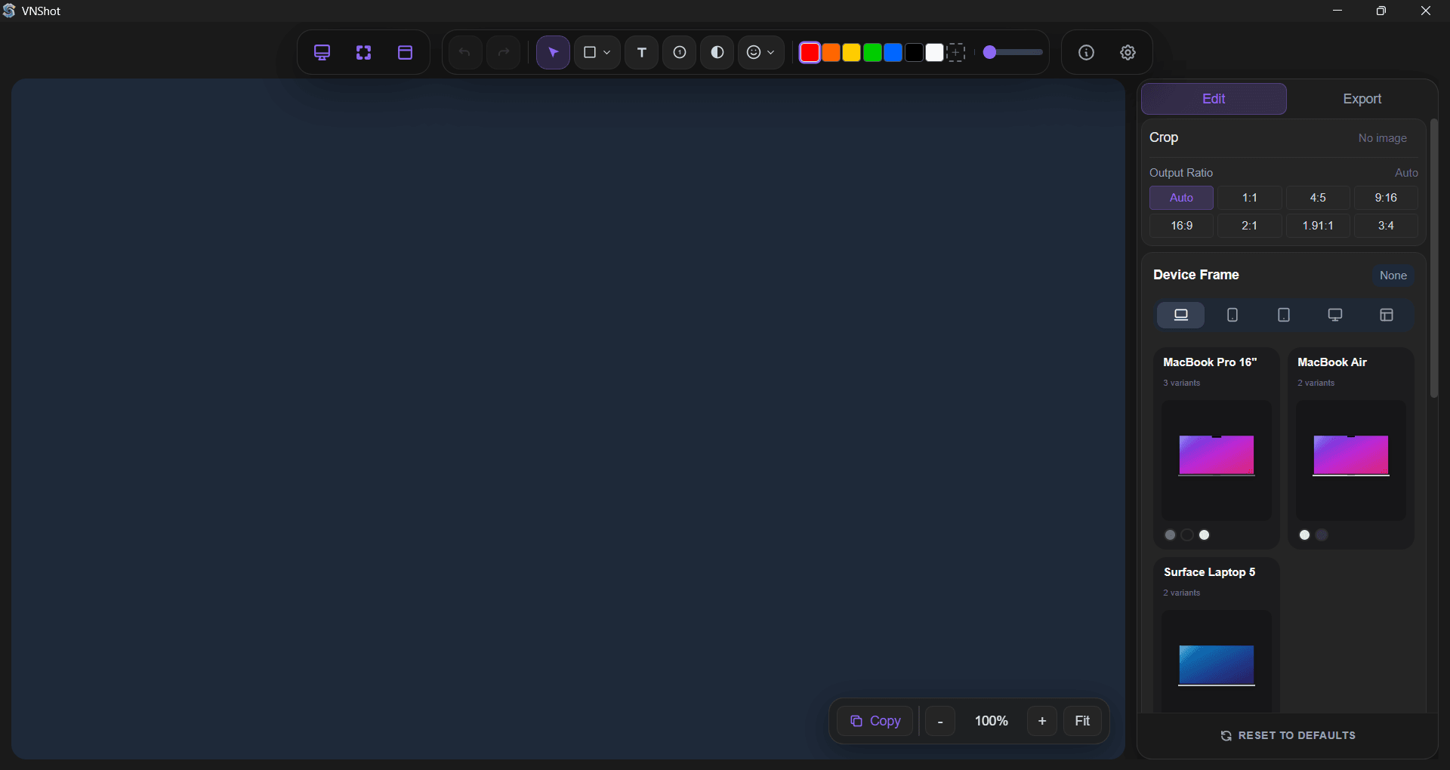Select the numbered step tool
Viewport: 1450px width, 770px height.
[x=678, y=52]
